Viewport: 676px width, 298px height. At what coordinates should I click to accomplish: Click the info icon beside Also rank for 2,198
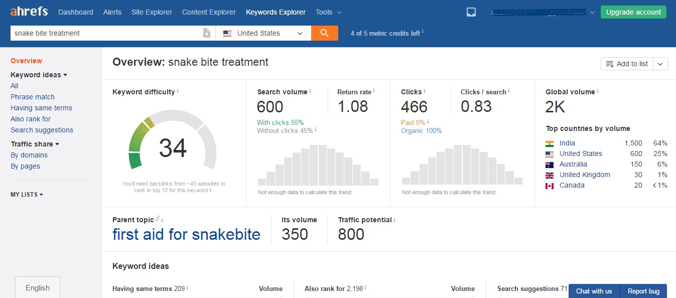coord(365,288)
